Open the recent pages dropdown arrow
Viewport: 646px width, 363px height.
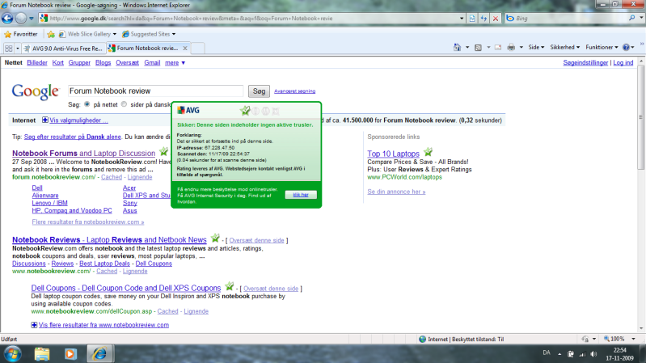tap(32, 19)
